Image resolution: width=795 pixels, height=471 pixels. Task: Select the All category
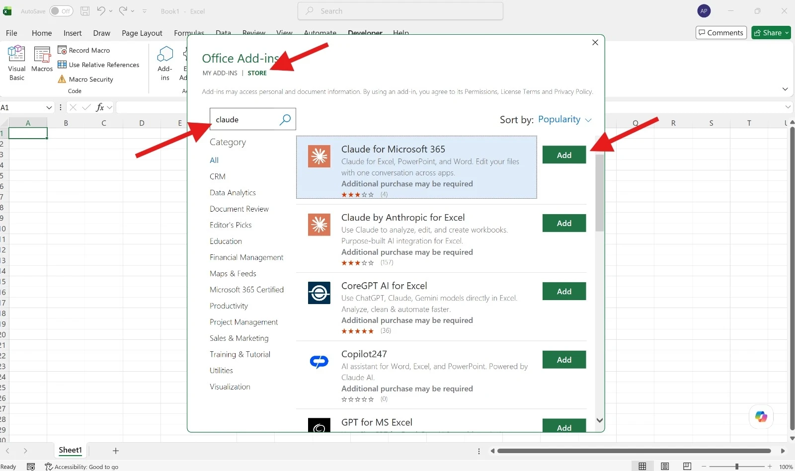point(214,160)
